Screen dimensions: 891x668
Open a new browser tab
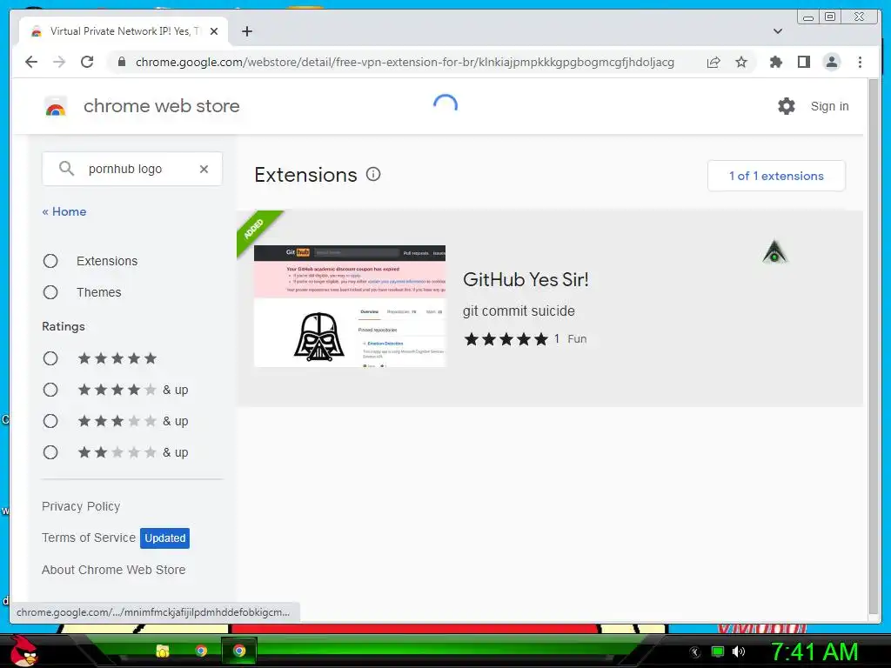point(246,31)
